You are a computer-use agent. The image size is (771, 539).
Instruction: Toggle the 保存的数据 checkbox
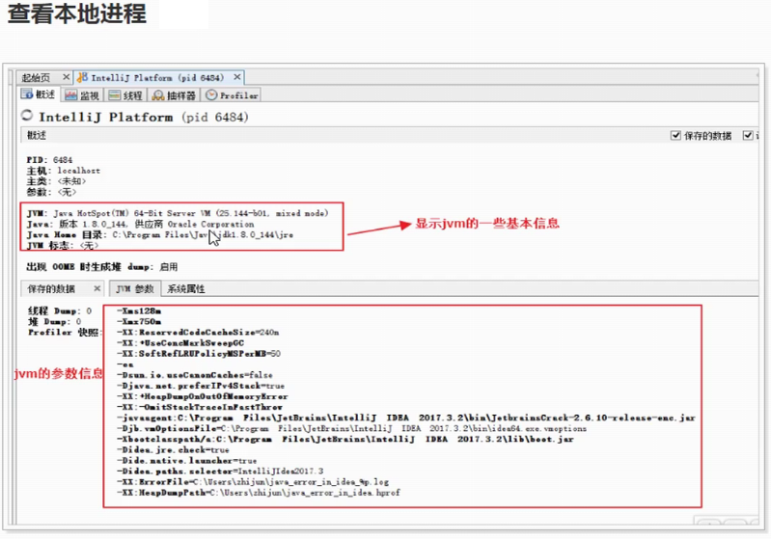(x=675, y=135)
